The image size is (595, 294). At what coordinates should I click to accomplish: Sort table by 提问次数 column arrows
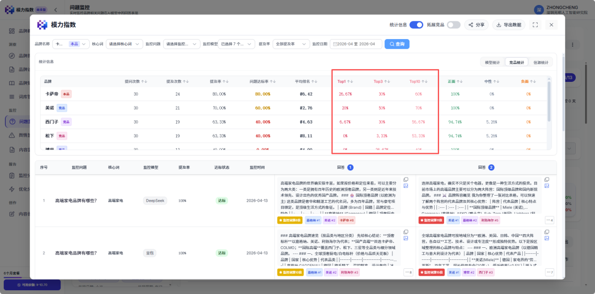point(145,81)
